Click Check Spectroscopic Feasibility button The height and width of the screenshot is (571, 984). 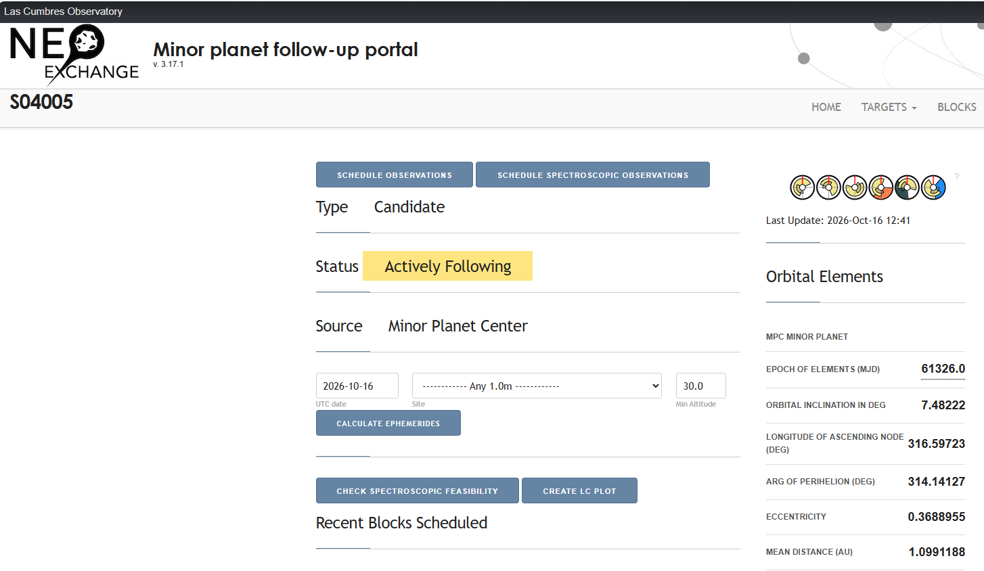point(418,490)
